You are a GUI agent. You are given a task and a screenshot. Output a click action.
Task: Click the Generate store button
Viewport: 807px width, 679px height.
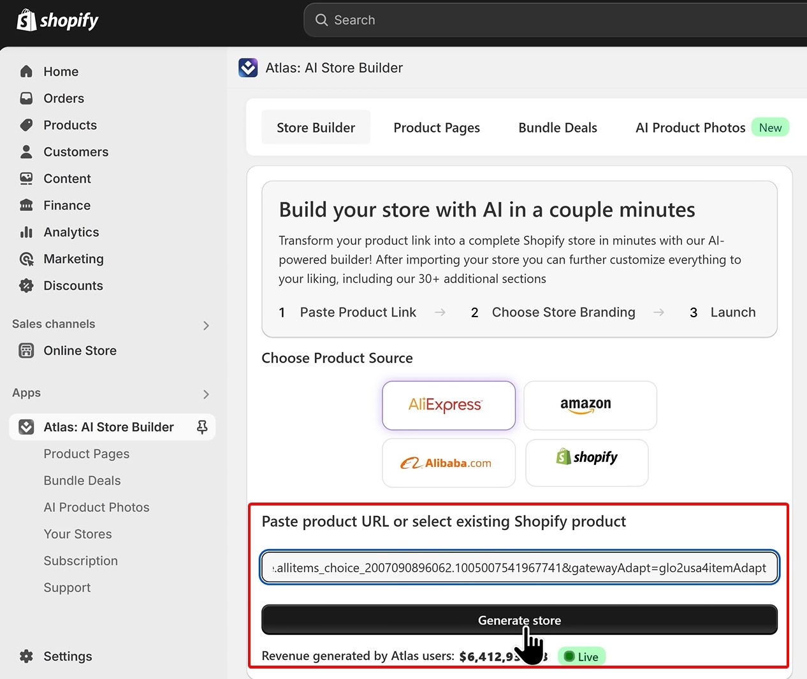coord(519,619)
